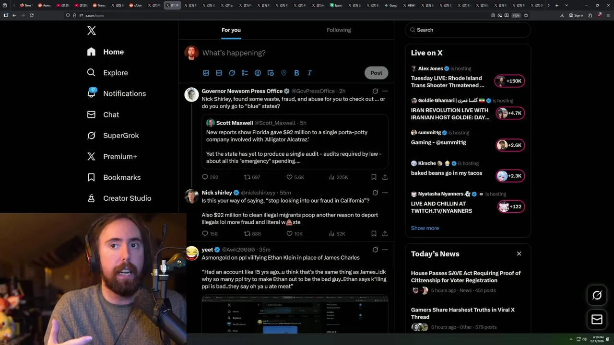Viewport: 614px width, 345px height.
Task: Open the emoji picker in composer
Action: (258, 73)
